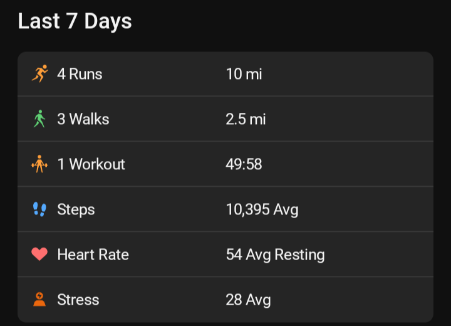Open the 3 Walks label
This screenshot has height=326, width=451.
click(83, 119)
